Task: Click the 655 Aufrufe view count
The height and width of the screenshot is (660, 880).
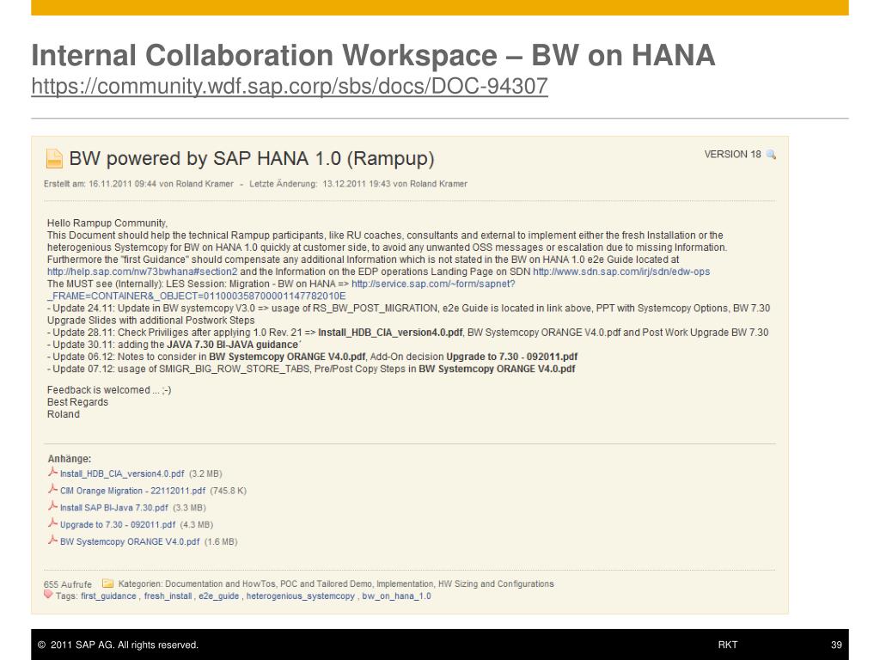Action: 67,584
